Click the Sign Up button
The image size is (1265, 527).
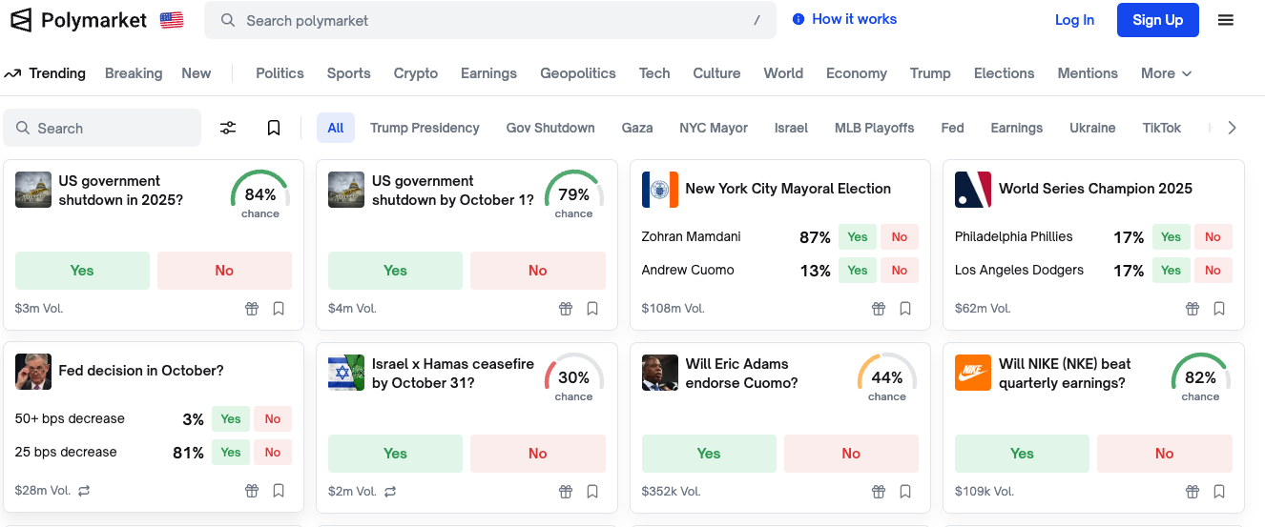pyautogui.click(x=1157, y=20)
